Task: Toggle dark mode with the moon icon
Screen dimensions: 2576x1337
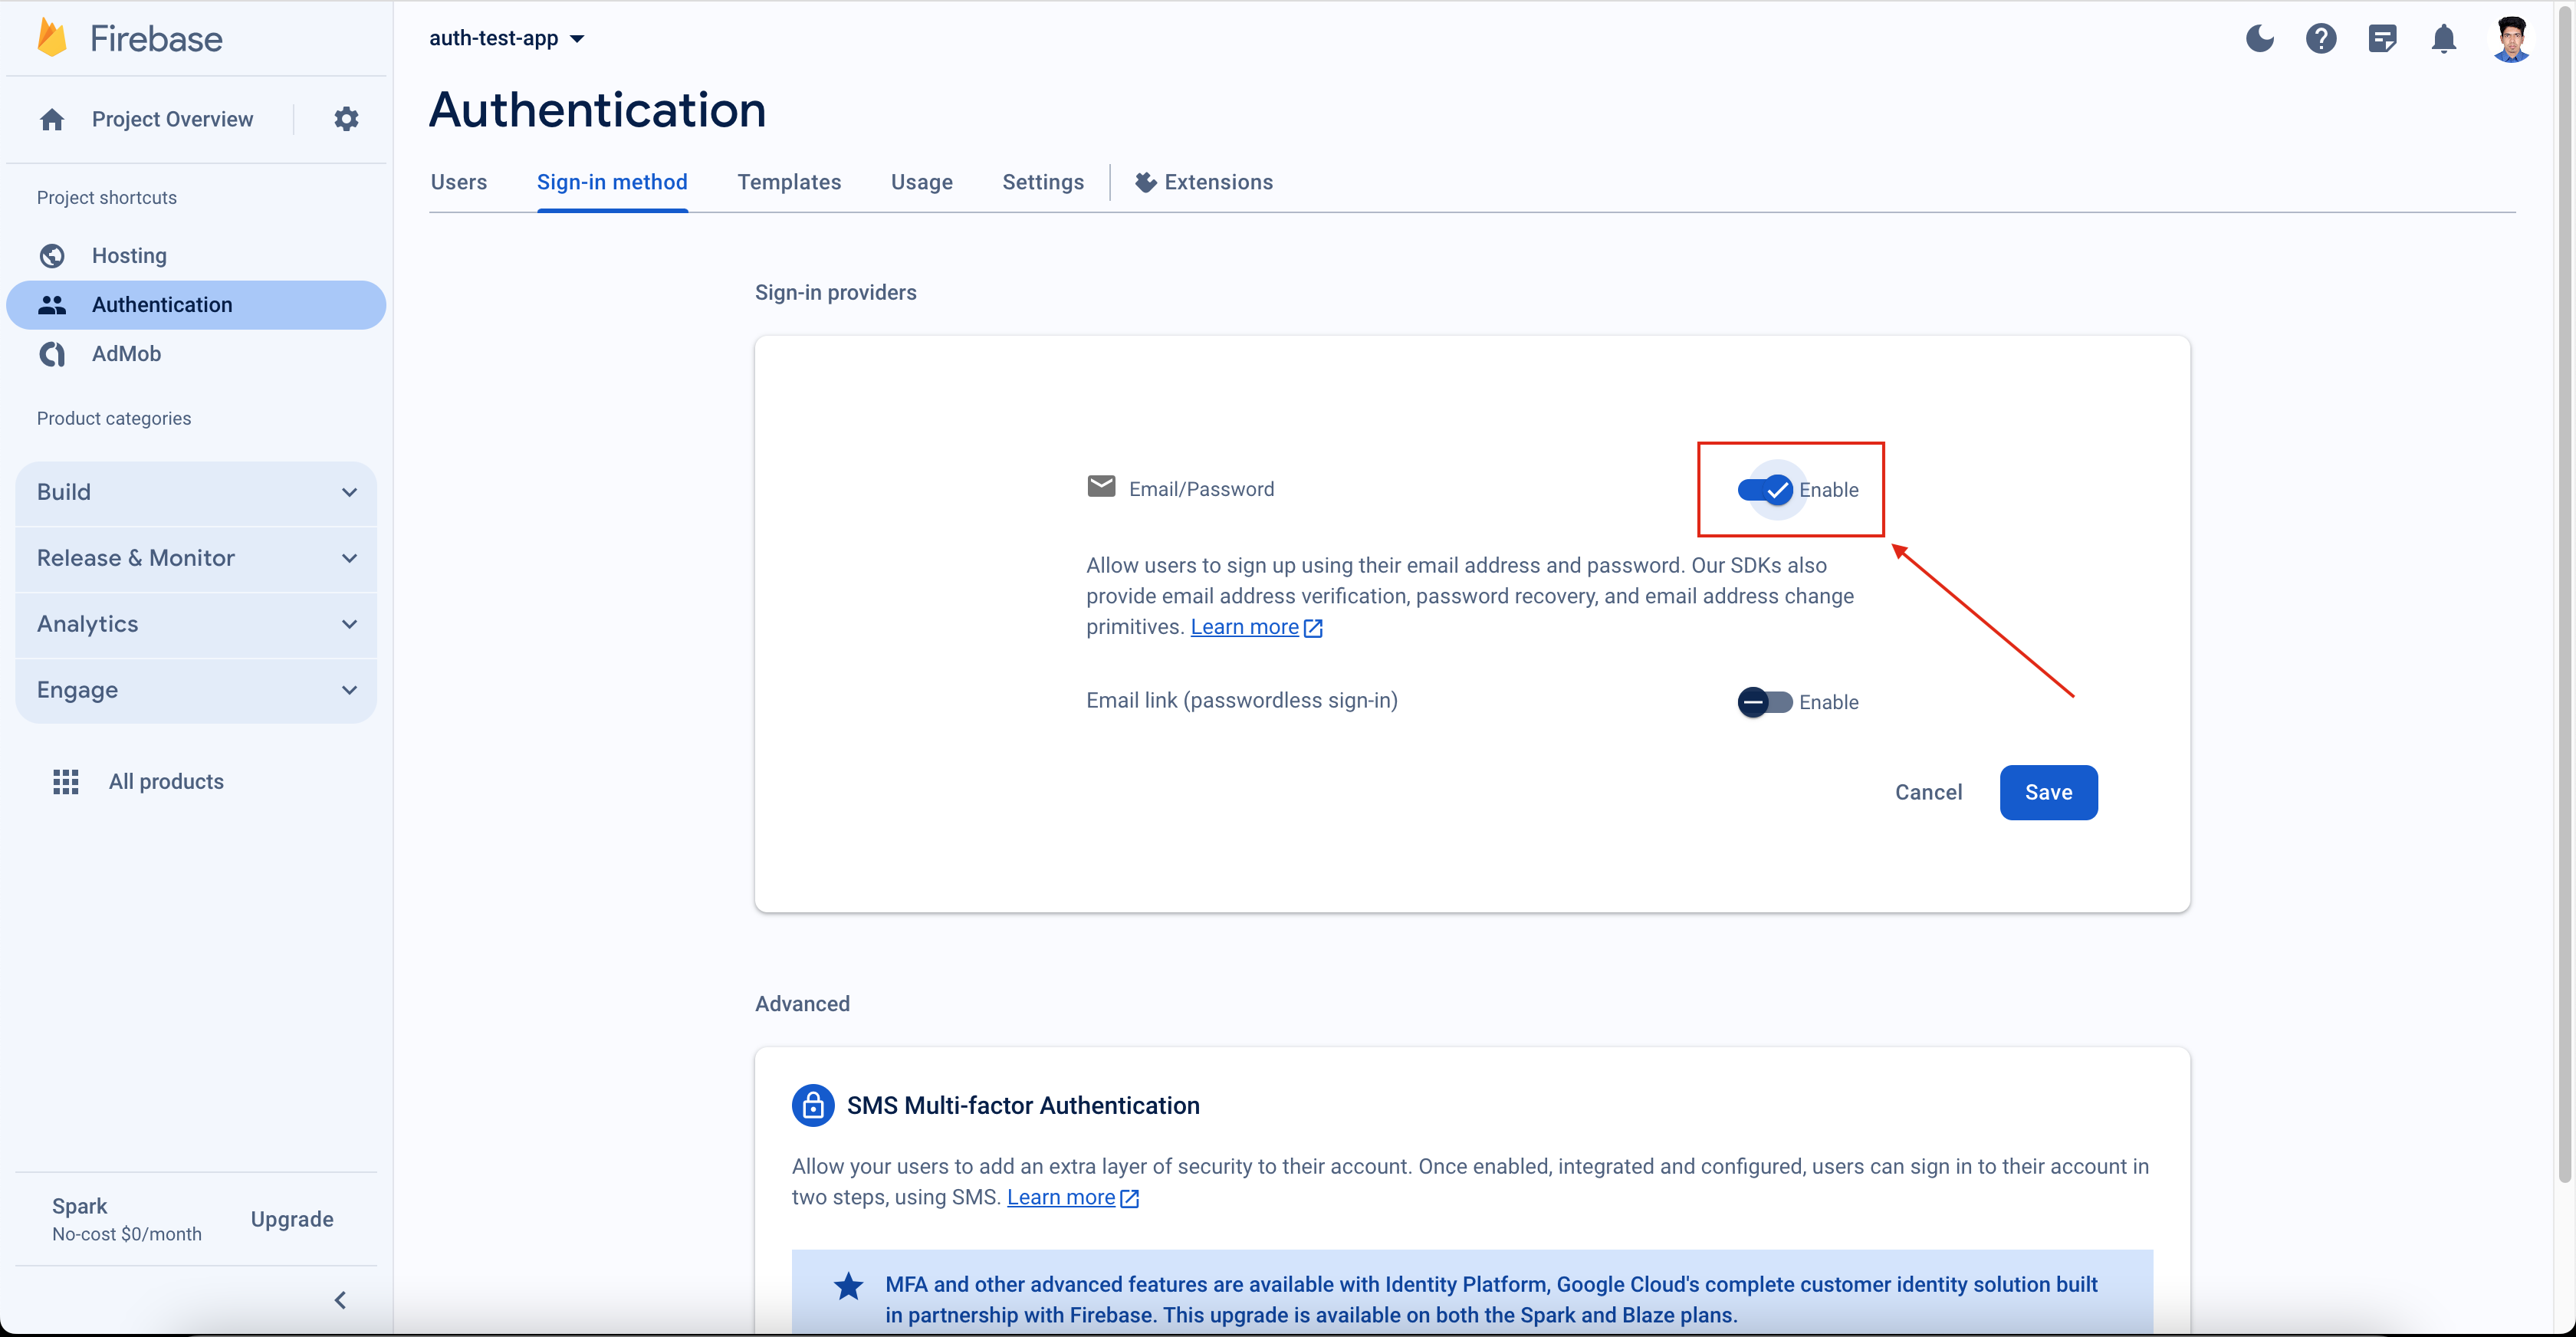Action: point(2260,38)
